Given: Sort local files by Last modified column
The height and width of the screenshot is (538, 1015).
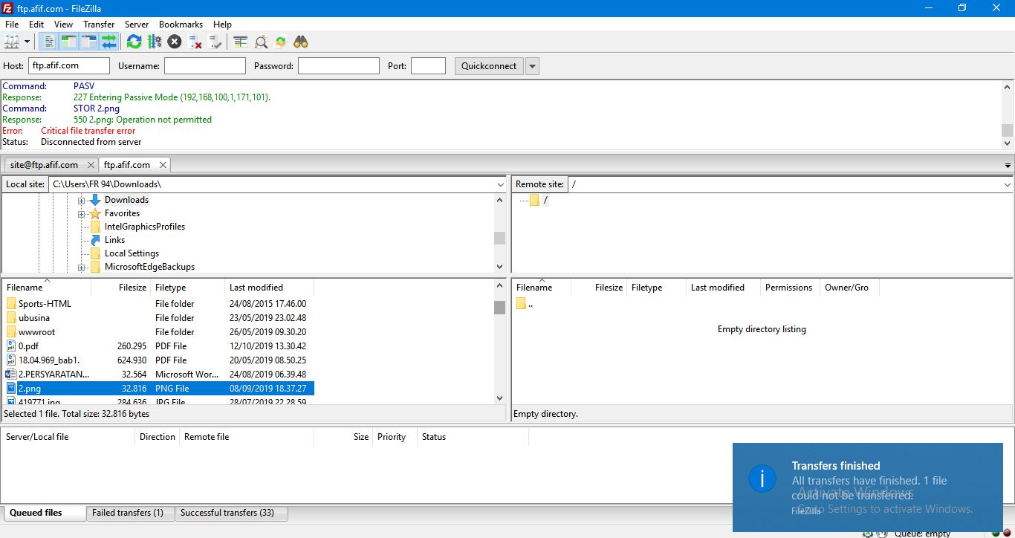Looking at the screenshot, I should (x=269, y=288).
